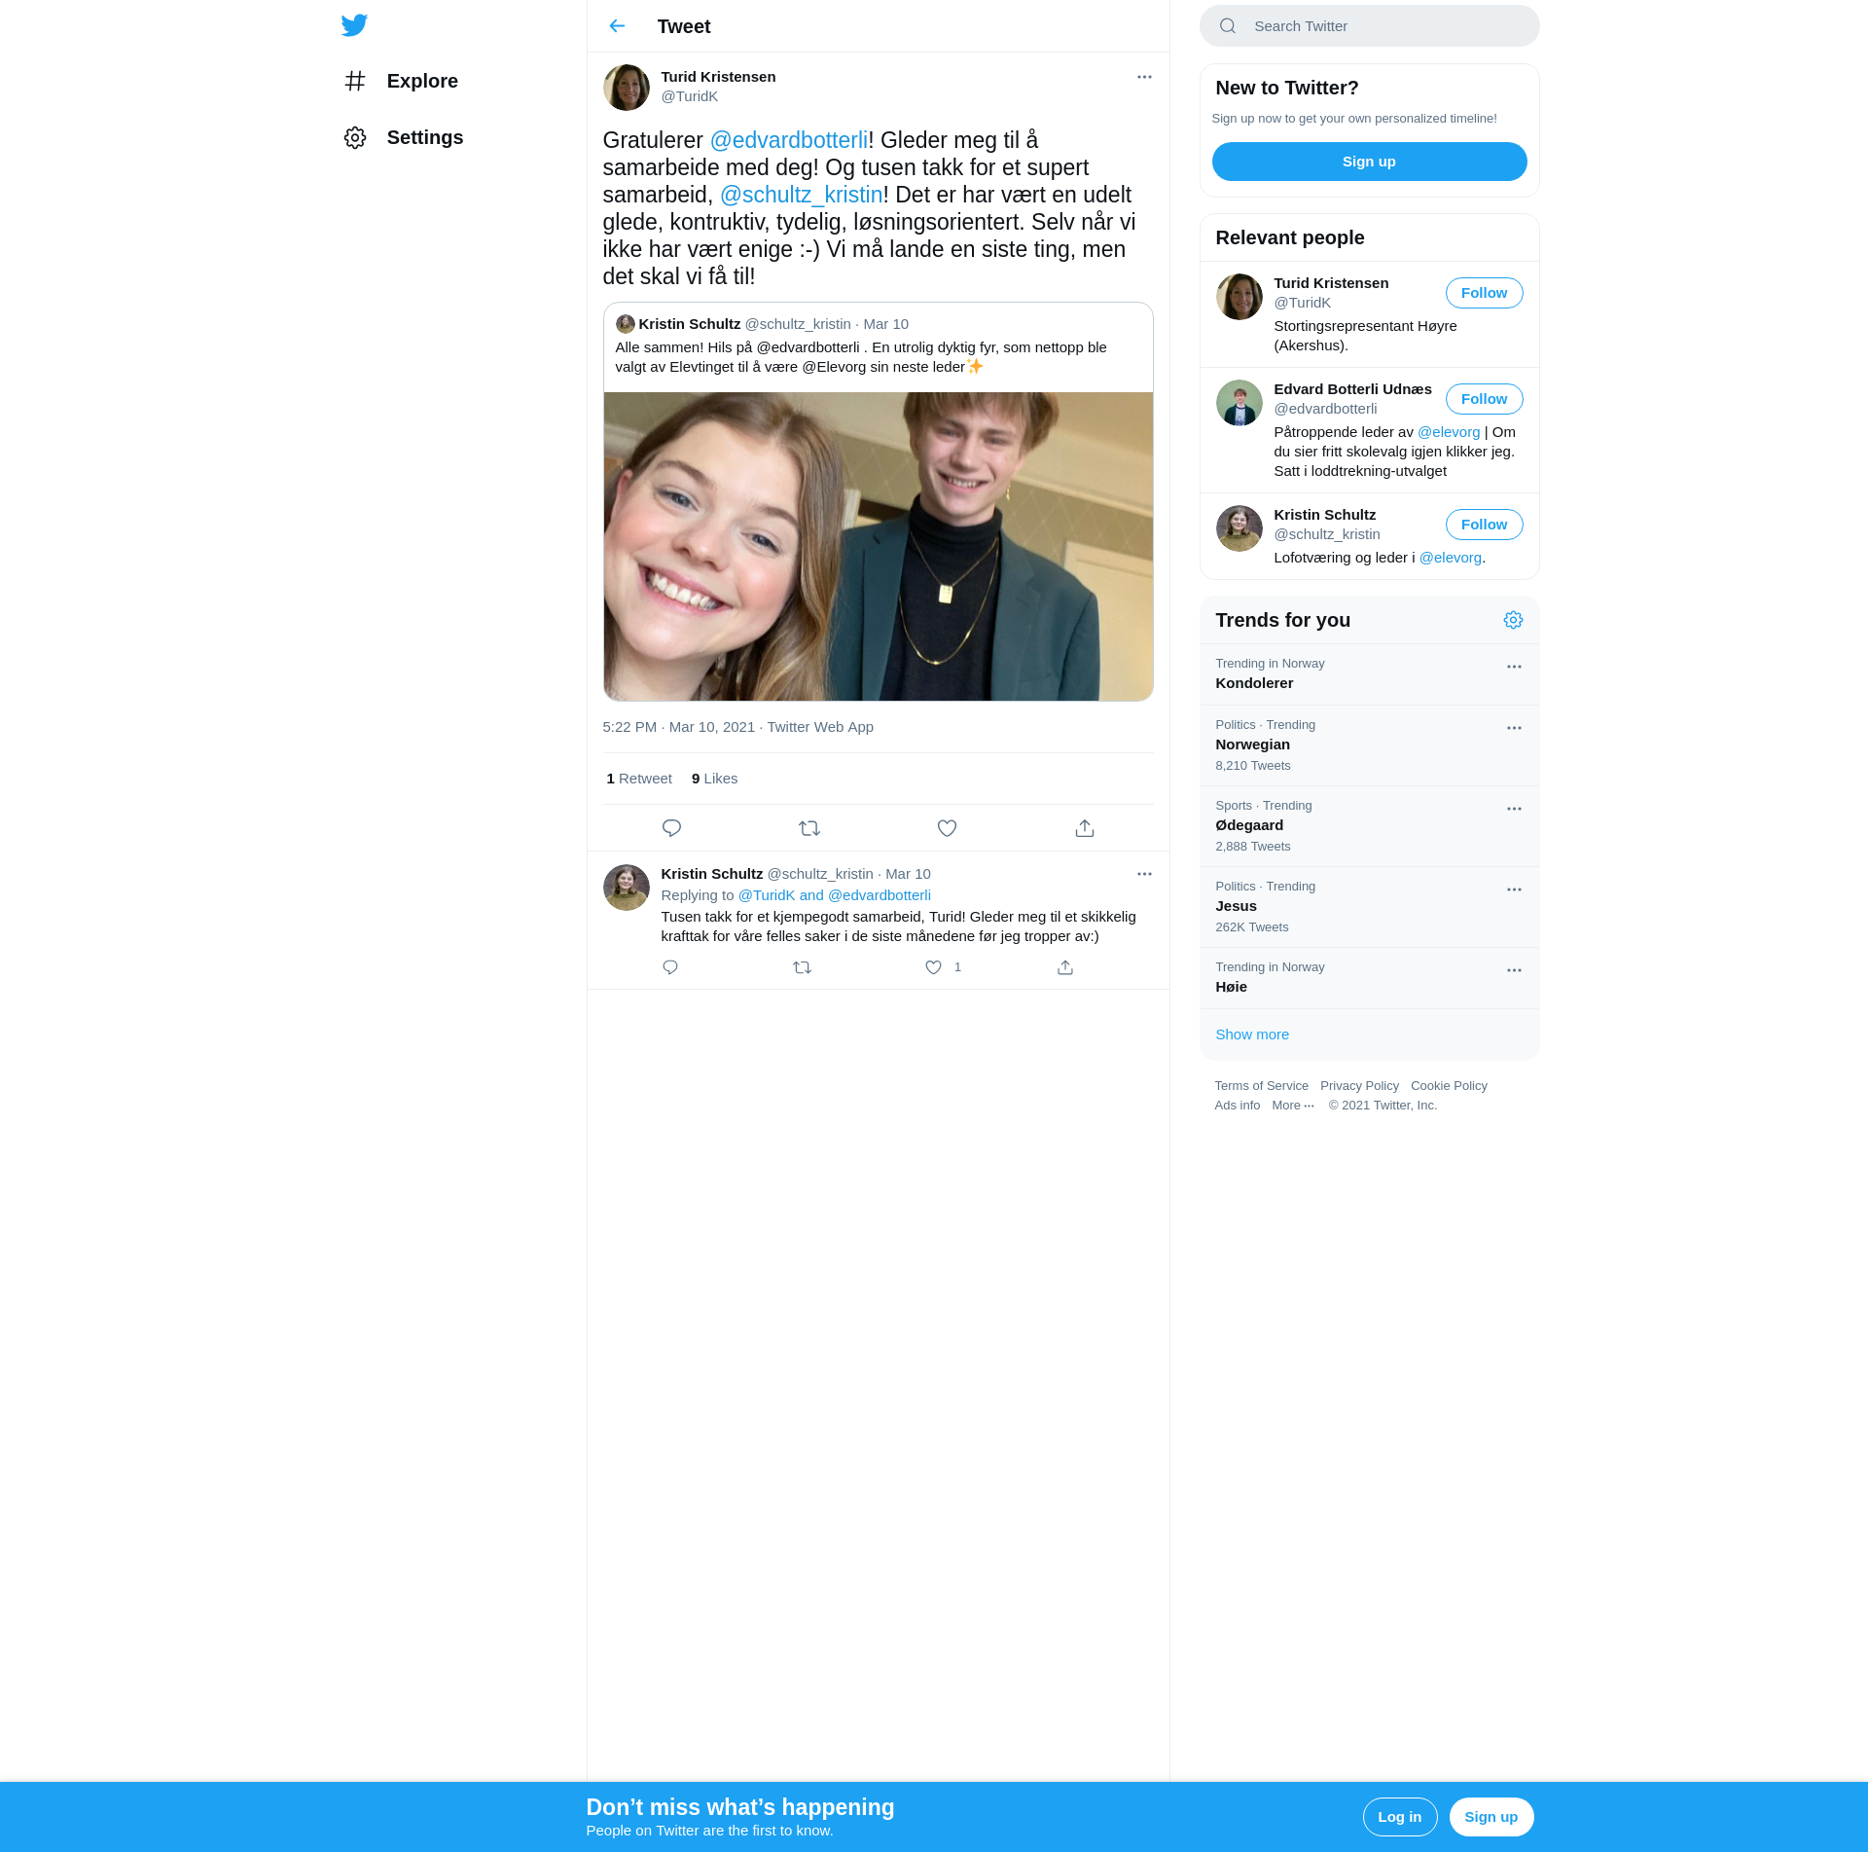Open the quoted tweet photo
Screen dimensions: 1868x1852
(878, 546)
